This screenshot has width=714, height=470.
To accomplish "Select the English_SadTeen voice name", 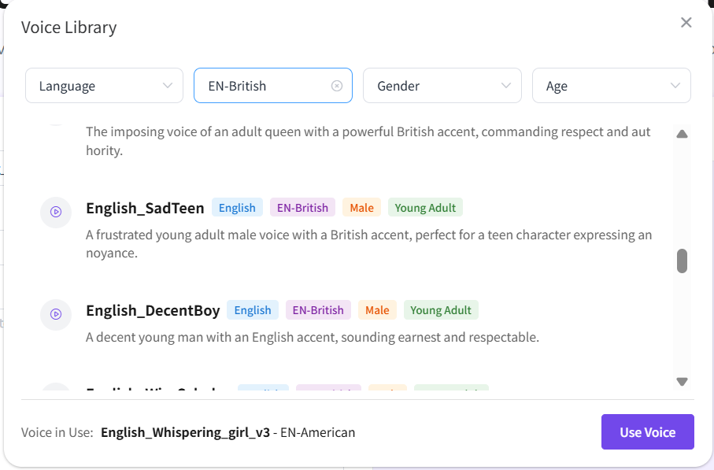I will pos(145,208).
